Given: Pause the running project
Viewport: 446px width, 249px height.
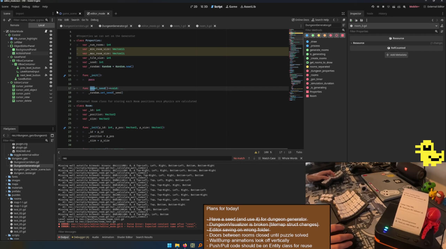Looking at the screenshot, I should (378, 7).
